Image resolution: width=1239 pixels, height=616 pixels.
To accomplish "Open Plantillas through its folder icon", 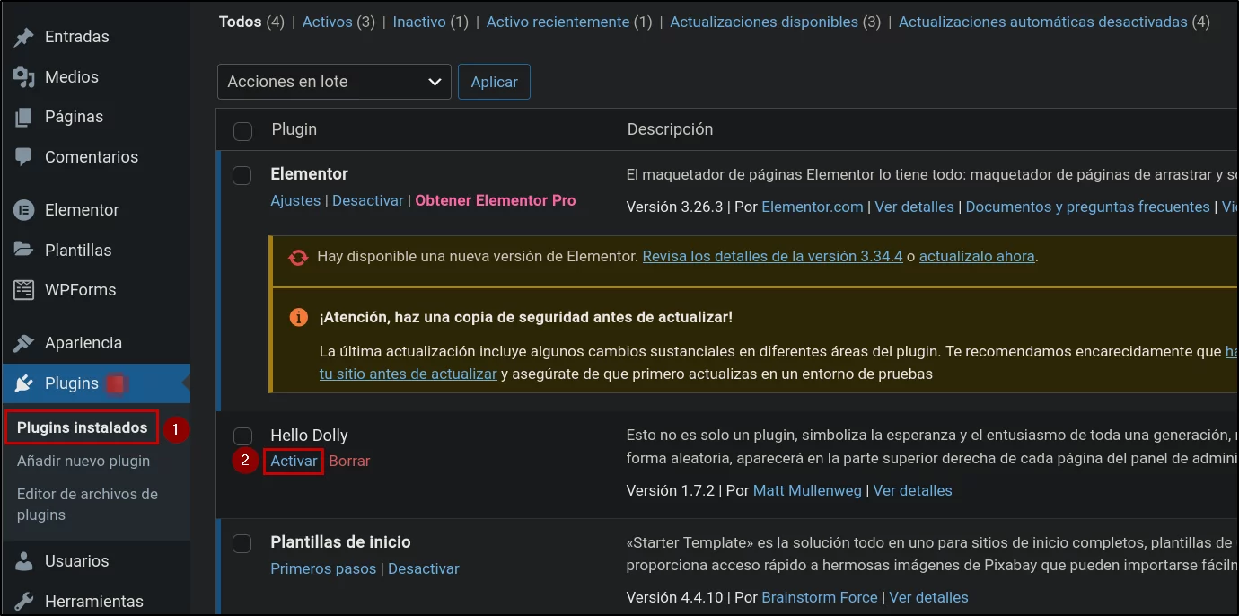I will pos(24,250).
